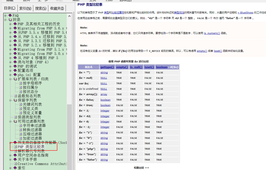This screenshot has height=170, width=266.
Task: Expand the 用户空间命名指南 node
Action: point(10,155)
